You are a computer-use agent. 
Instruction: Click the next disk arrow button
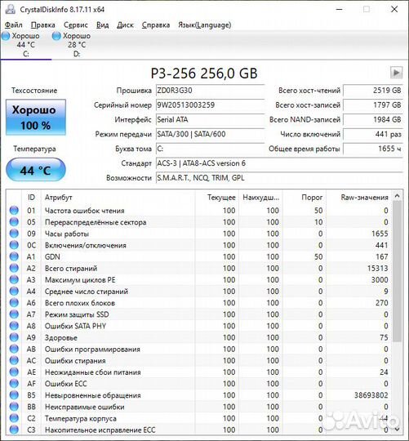pos(396,73)
